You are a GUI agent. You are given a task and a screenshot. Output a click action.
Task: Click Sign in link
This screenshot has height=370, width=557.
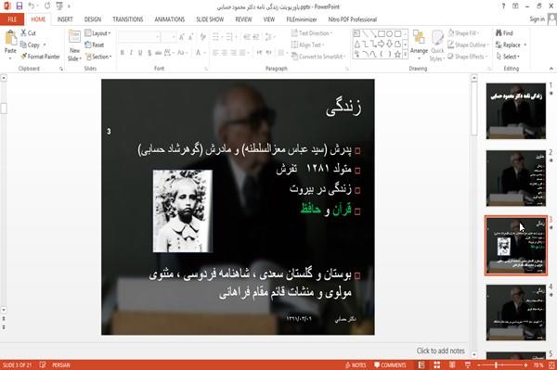[x=537, y=19]
